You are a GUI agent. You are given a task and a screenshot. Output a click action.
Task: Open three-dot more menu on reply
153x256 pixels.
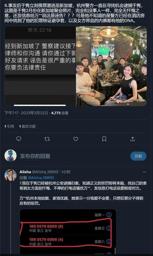coord(144,172)
